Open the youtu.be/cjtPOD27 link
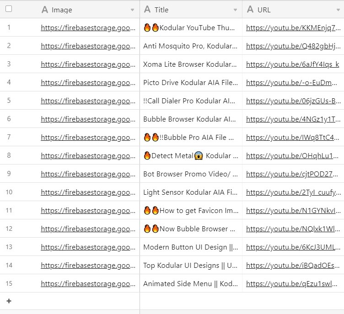This screenshot has height=314, width=344. coord(292,174)
